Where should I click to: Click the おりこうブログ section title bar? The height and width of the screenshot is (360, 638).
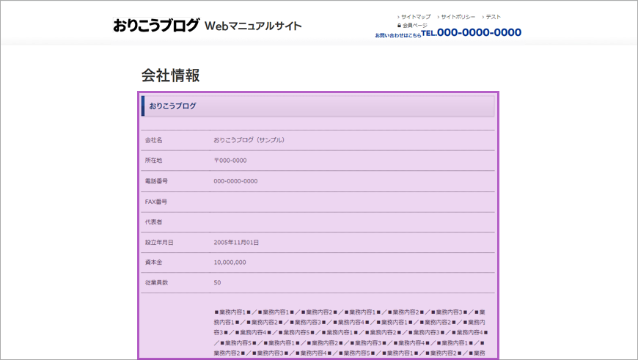pyautogui.click(x=318, y=106)
